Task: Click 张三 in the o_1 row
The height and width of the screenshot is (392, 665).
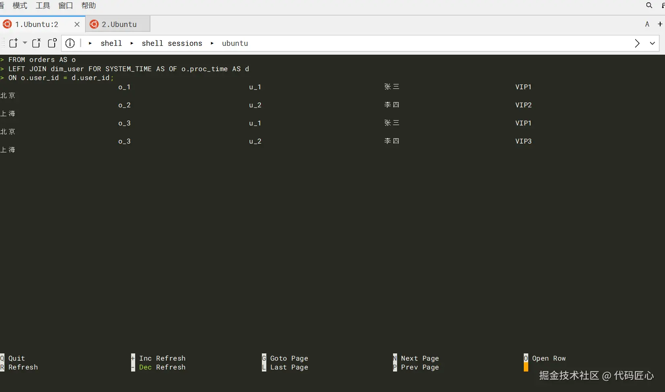Action: point(392,87)
